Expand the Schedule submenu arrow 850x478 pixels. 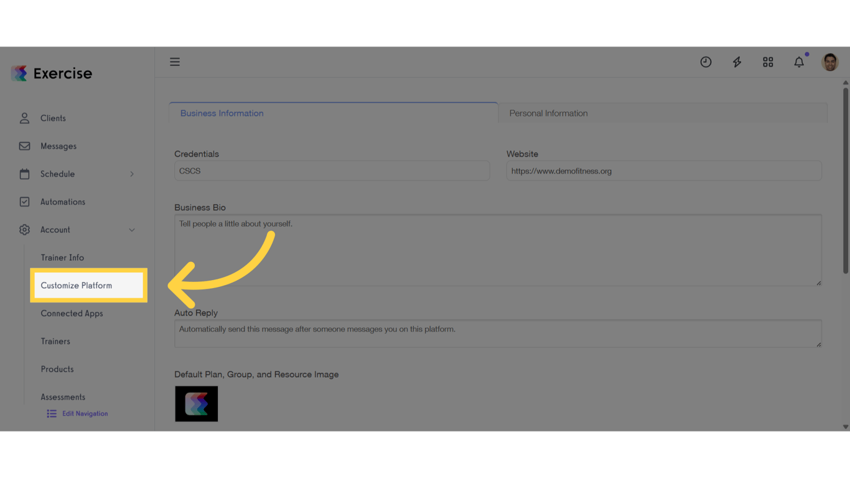click(131, 174)
